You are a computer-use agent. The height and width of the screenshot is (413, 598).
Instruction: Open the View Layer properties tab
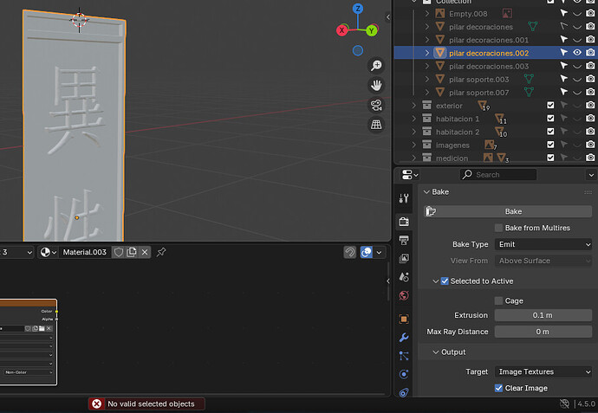click(404, 258)
